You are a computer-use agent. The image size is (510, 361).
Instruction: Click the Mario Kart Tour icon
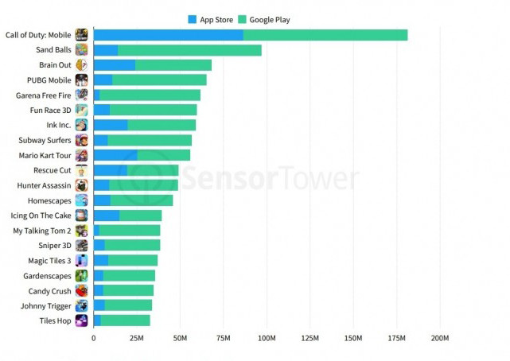[81, 155]
